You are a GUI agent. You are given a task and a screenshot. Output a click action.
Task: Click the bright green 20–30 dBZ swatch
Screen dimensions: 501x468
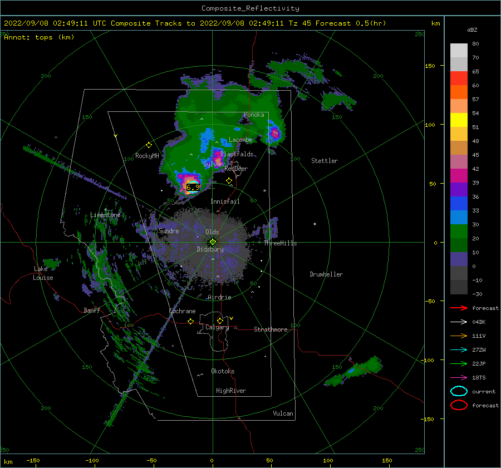459,231
